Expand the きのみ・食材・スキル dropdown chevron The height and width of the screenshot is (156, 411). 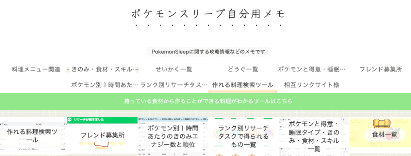[x=137, y=70]
